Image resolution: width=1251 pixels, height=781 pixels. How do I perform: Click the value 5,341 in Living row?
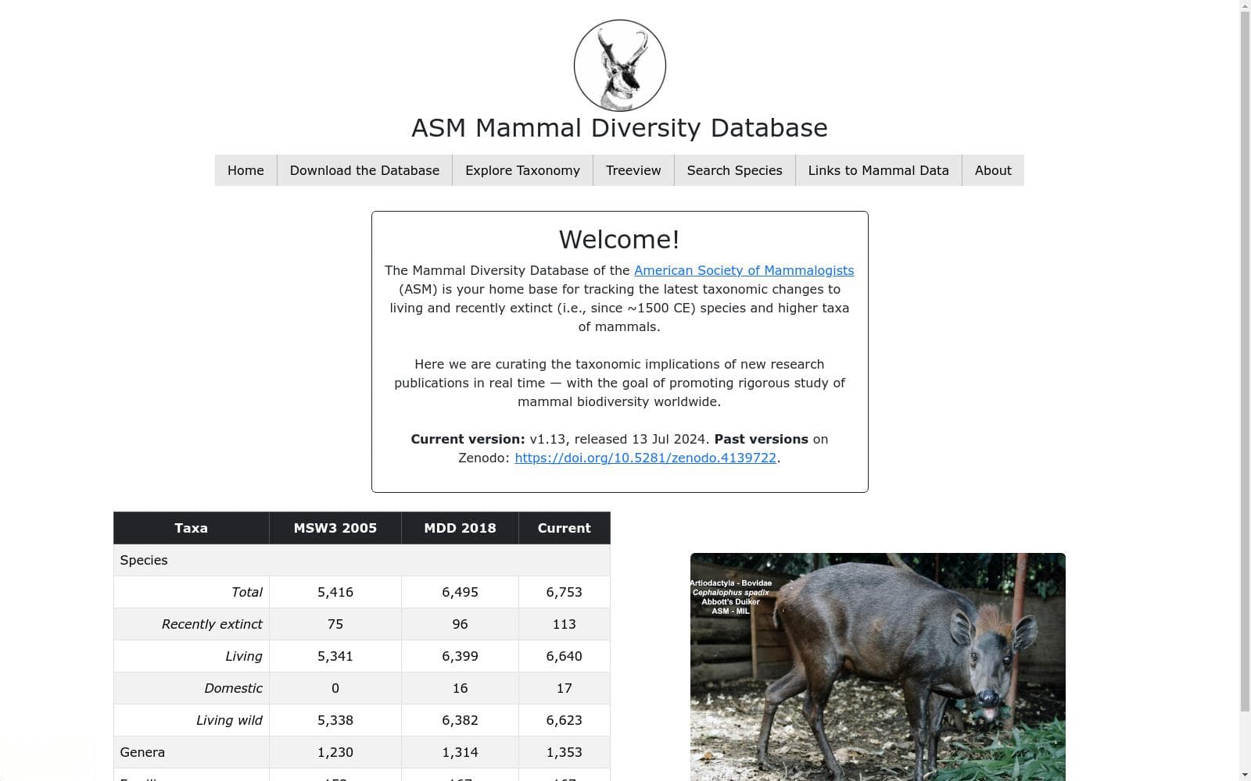point(335,656)
